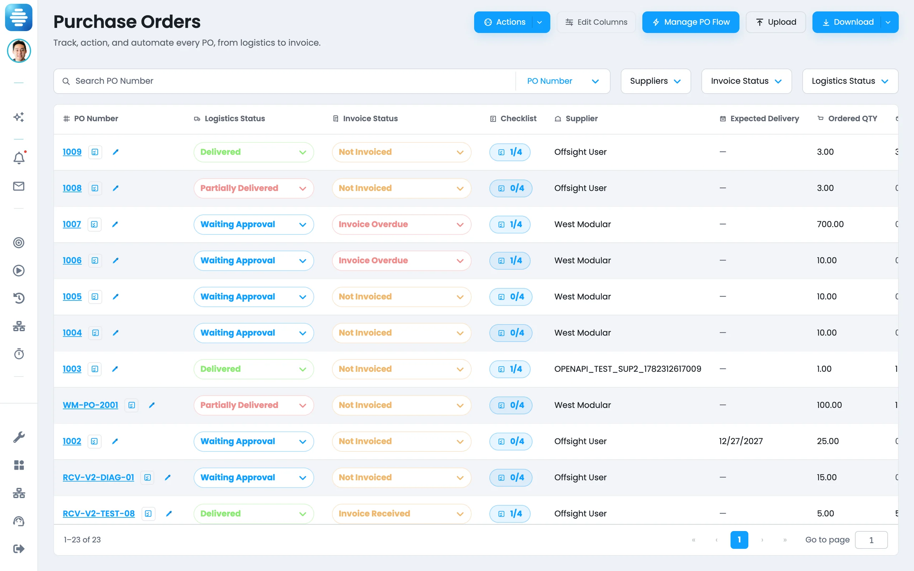Open PO RCV-V2-DIAG-01 link
This screenshot has height=571, width=914.
coord(98,477)
